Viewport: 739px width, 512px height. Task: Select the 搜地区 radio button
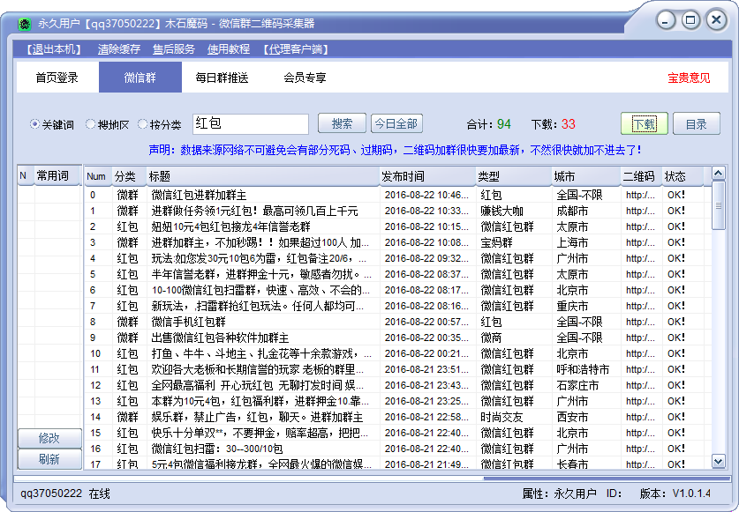click(x=91, y=124)
